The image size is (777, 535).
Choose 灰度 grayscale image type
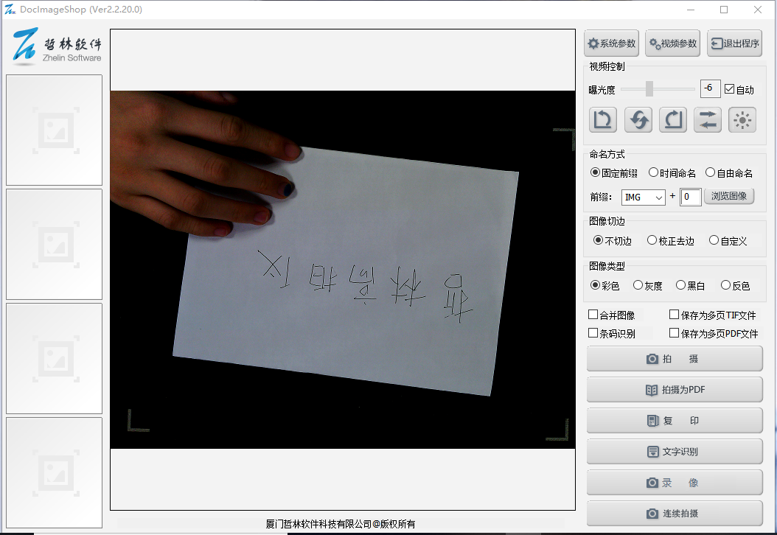click(638, 285)
